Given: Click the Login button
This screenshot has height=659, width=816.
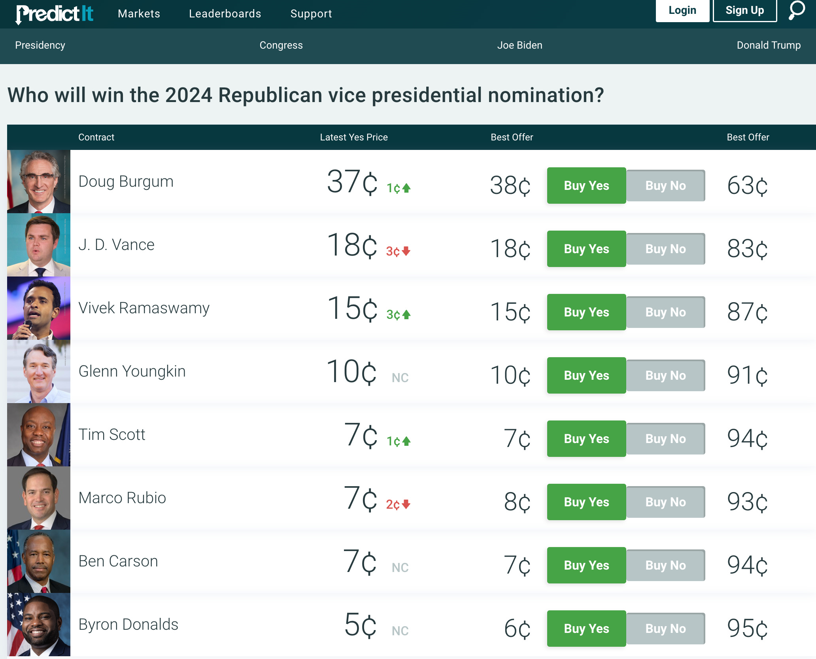Looking at the screenshot, I should (x=682, y=11).
